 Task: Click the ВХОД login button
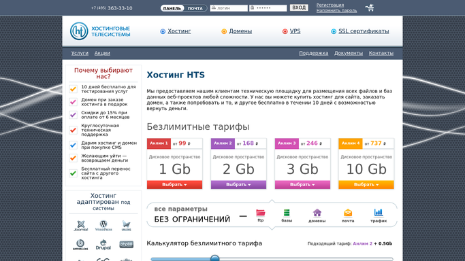(299, 7)
